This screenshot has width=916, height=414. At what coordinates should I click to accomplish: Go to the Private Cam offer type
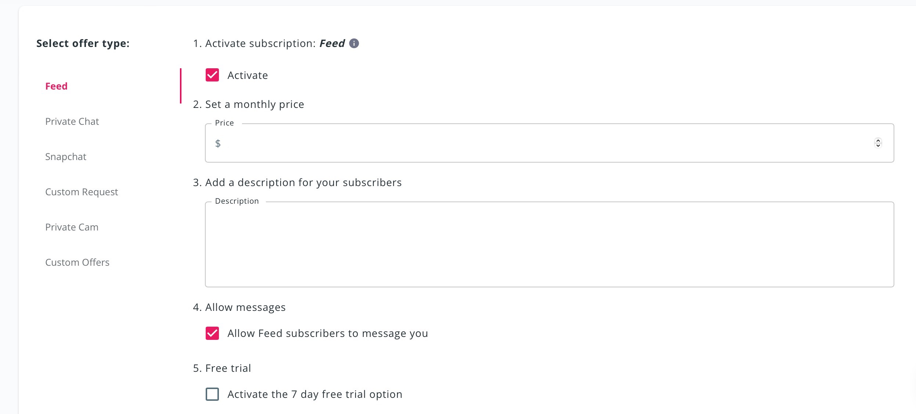(x=72, y=227)
